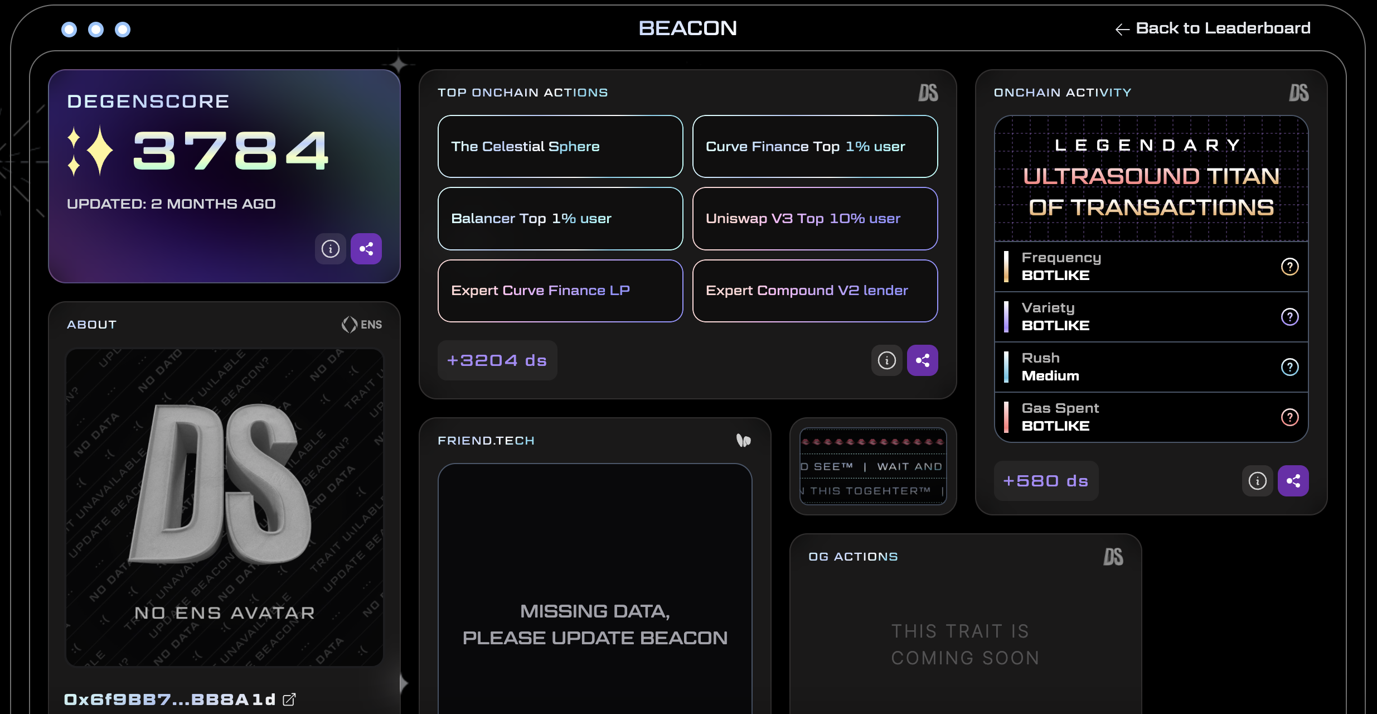Viewport: 1377px width, 714px height.
Task: Click Rush help question mark
Action: [1289, 367]
